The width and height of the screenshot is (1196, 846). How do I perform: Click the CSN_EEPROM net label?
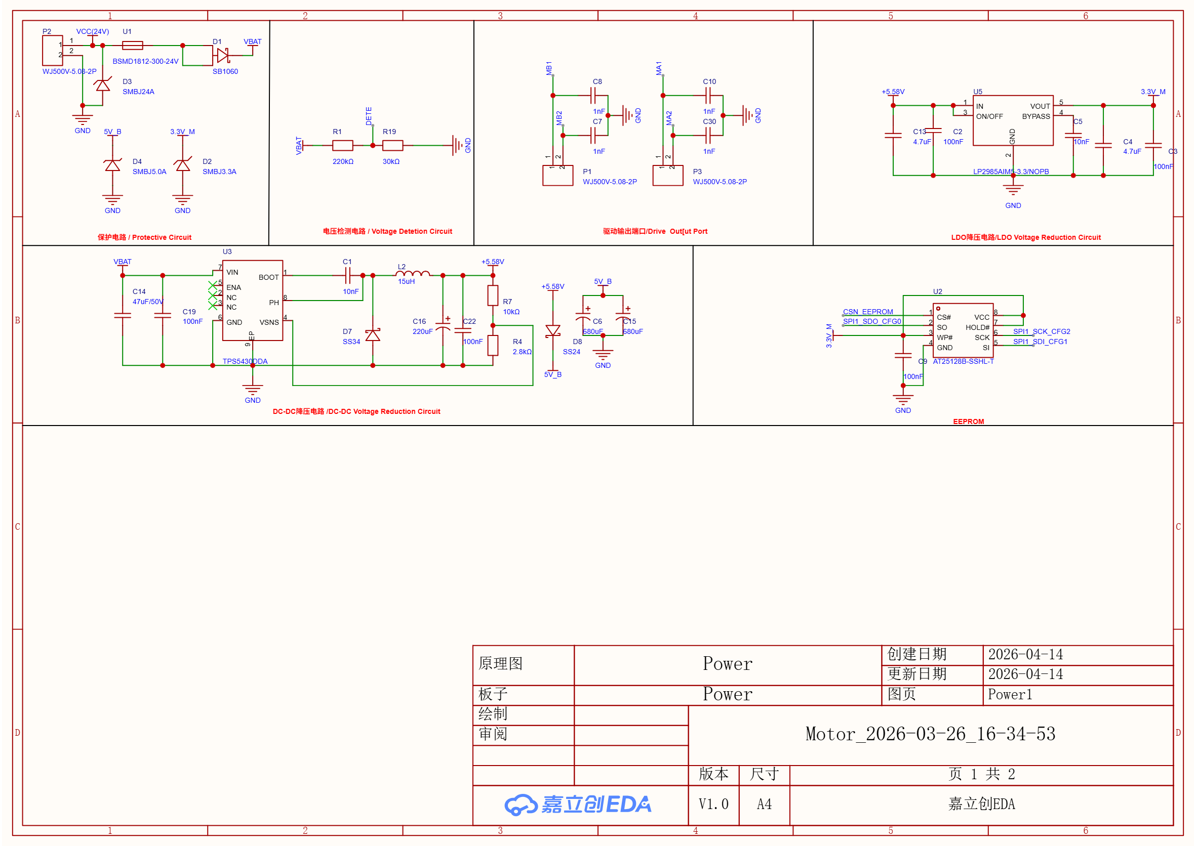(867, 312)
